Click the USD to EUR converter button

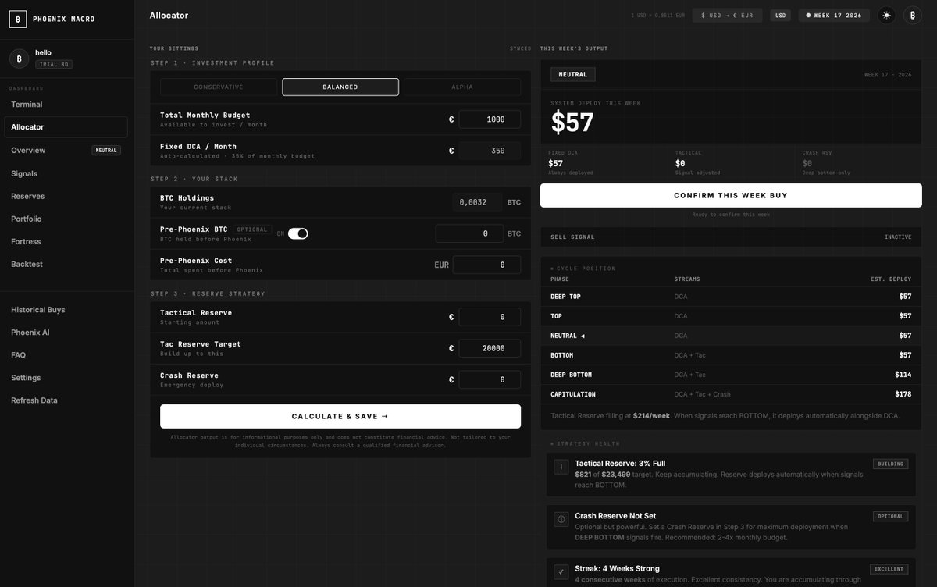click(x=727, y=15)
